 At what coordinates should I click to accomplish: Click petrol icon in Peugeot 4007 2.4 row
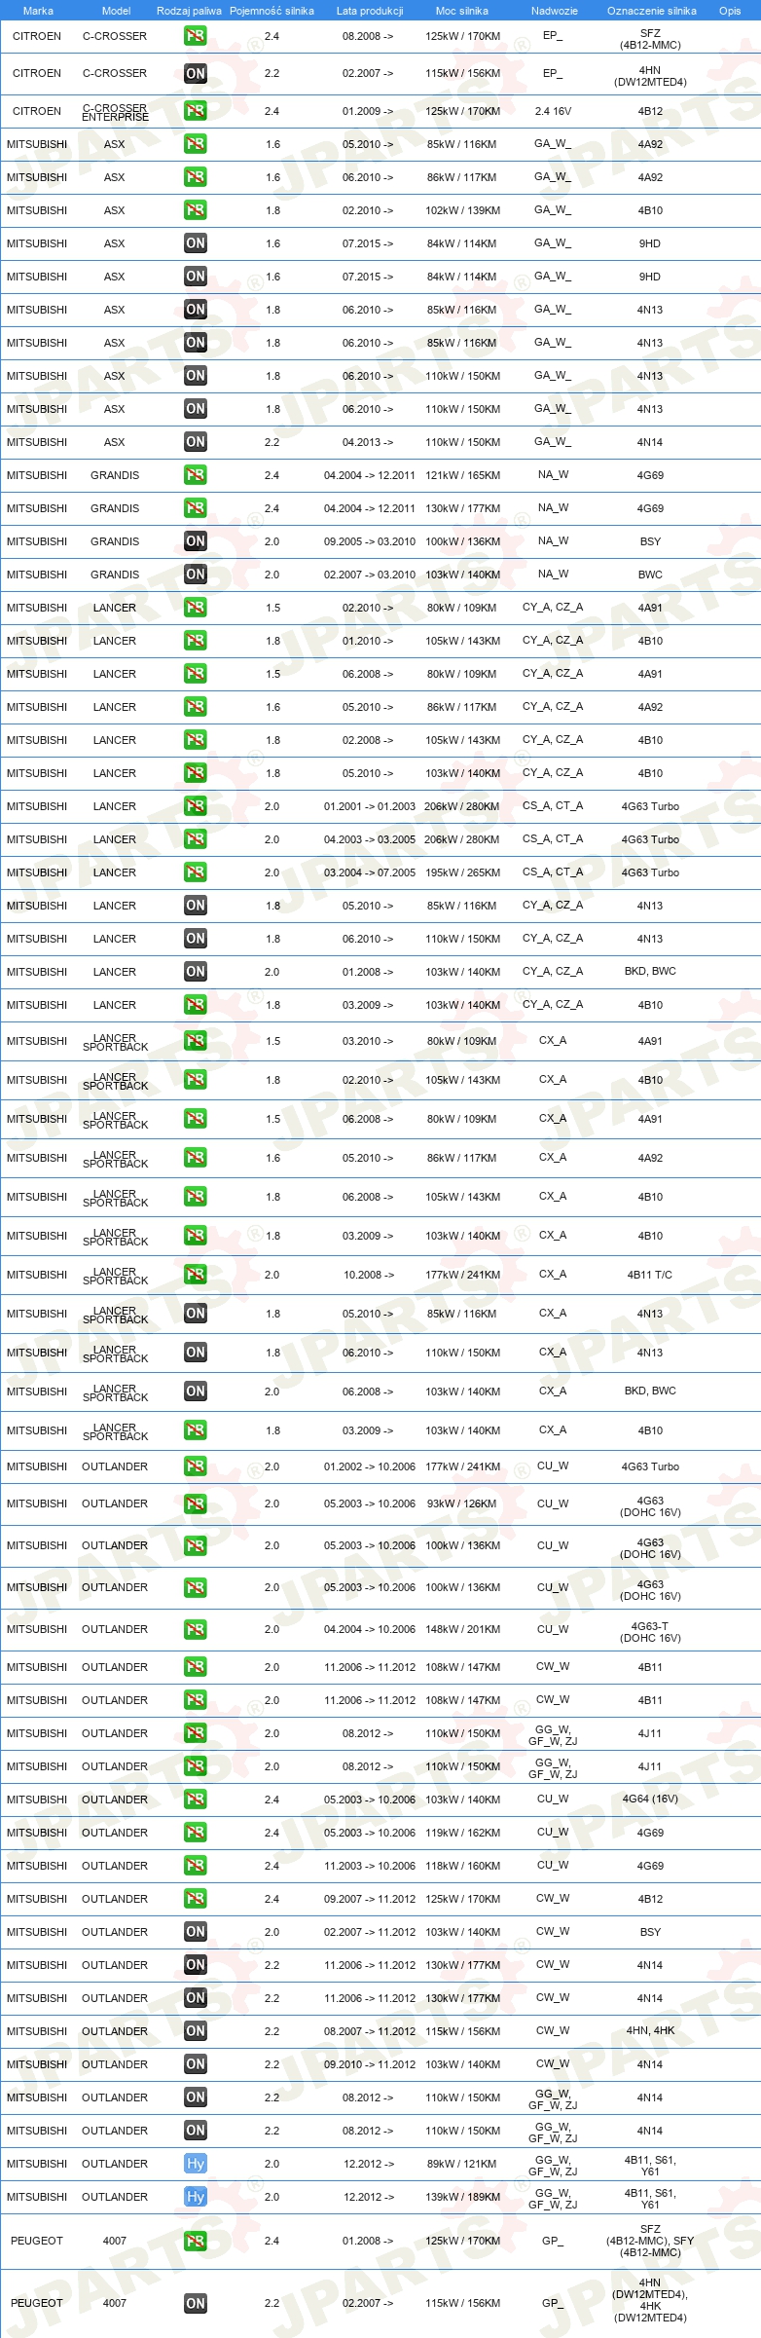pyautogui.click(x=195, y=2241)
